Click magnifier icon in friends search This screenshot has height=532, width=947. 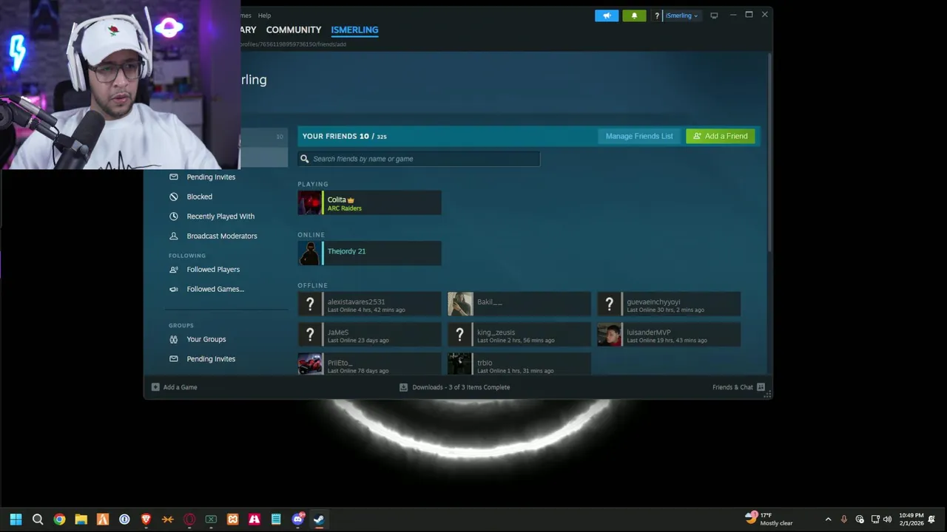(x=305, y=159)
